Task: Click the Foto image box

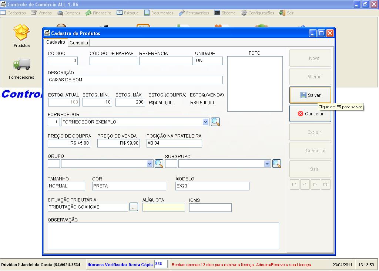Action: point(255,84)
